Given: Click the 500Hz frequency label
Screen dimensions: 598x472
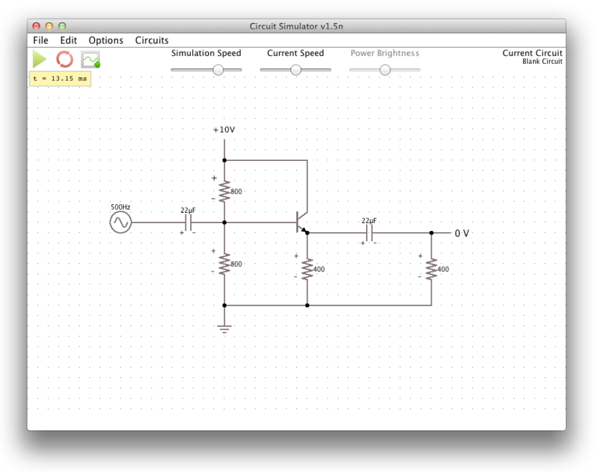Looking at the screenshot, I should click(120, 207).
